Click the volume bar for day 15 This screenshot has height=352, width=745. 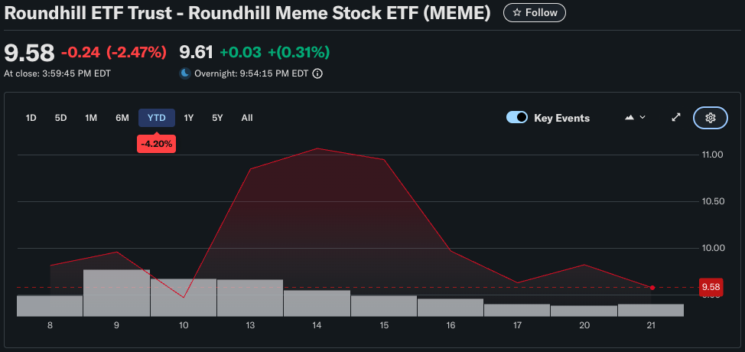384,305
